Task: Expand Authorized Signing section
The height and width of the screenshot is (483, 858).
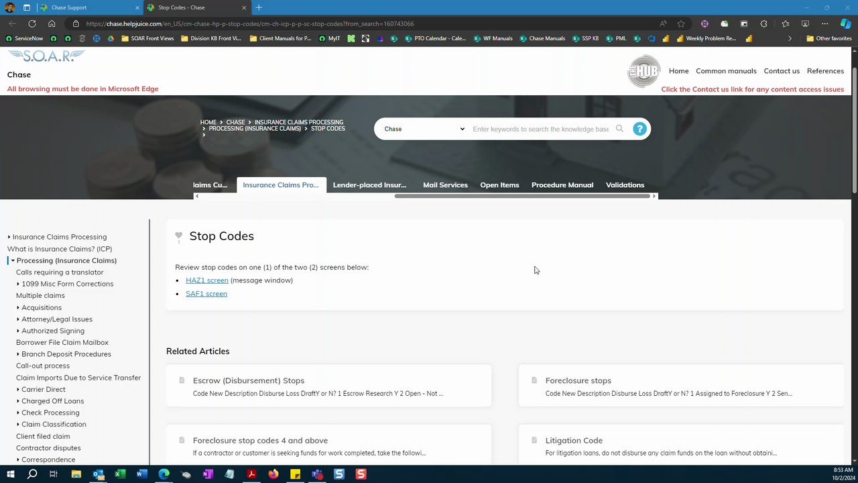Action: pyautogui.click(x=18, y=331)
